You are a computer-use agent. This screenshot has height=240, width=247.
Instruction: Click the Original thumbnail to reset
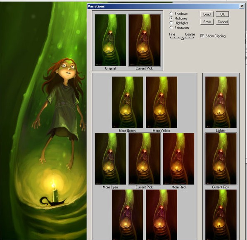tap(110, 40)
